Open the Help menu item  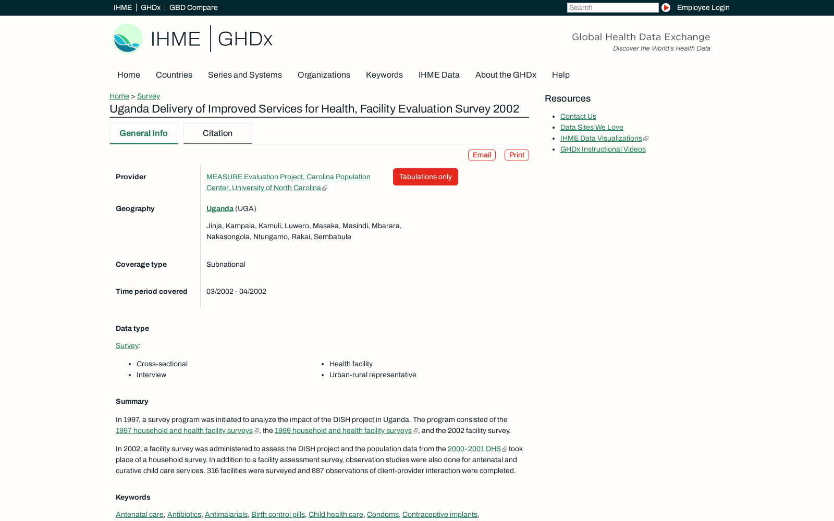click(x=561, y=75)
